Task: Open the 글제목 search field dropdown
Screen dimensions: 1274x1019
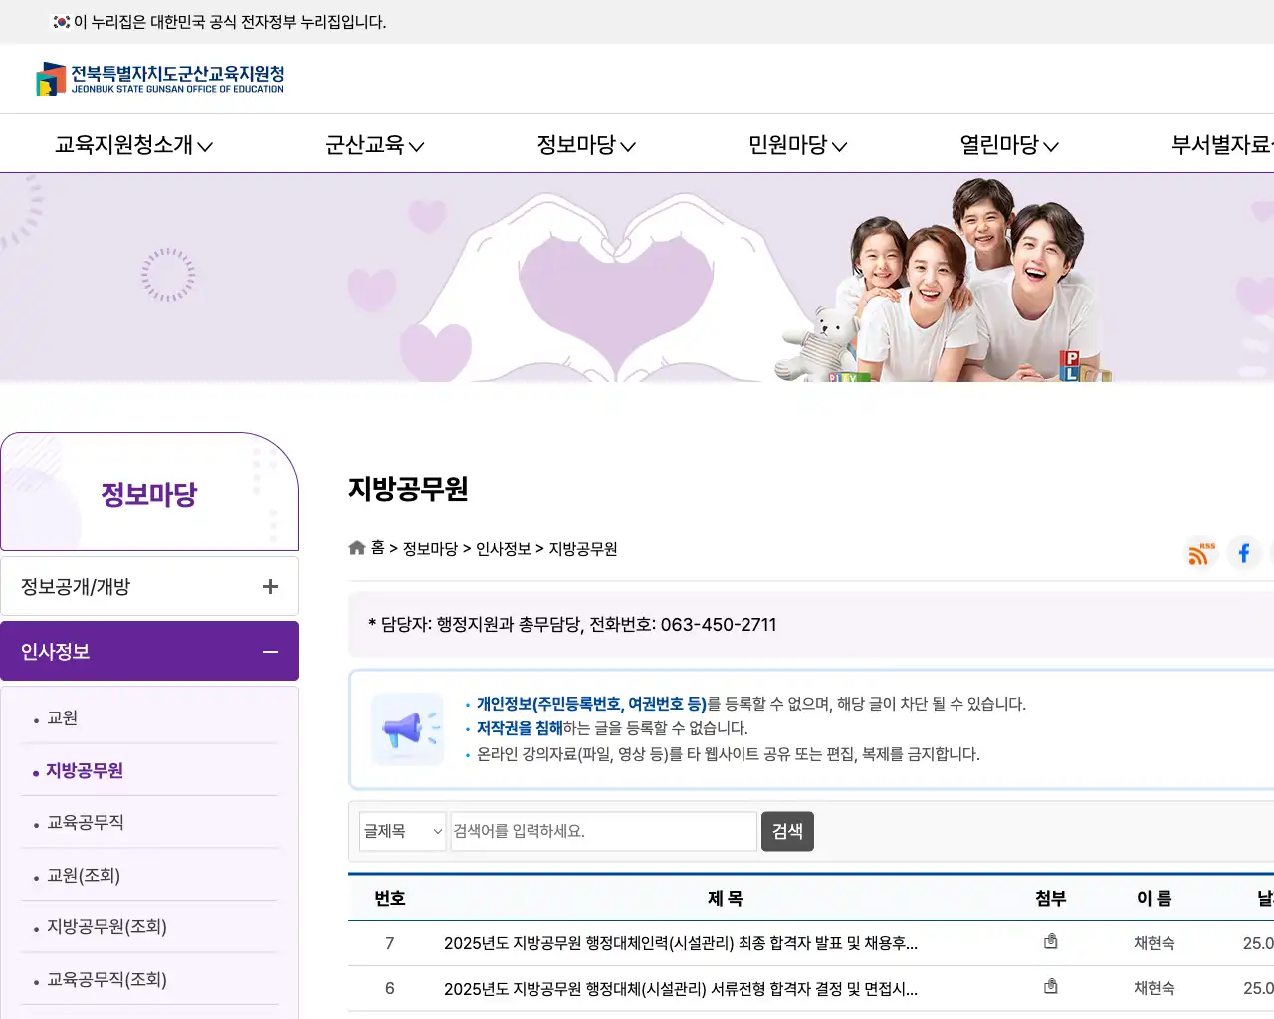Action: pos(402,831)
